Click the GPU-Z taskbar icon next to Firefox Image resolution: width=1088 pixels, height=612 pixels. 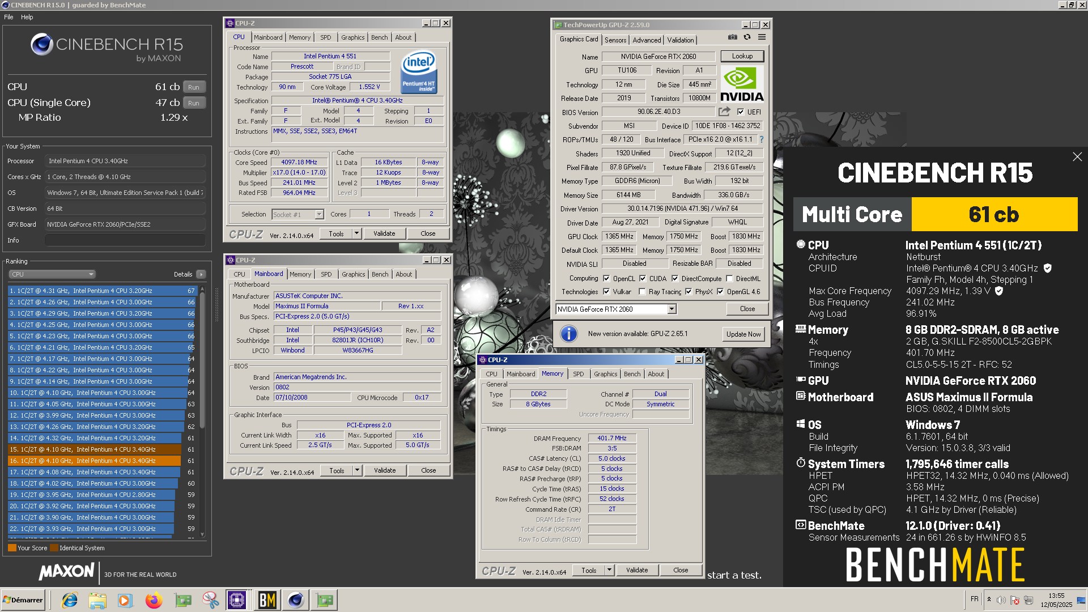[182, 600]
